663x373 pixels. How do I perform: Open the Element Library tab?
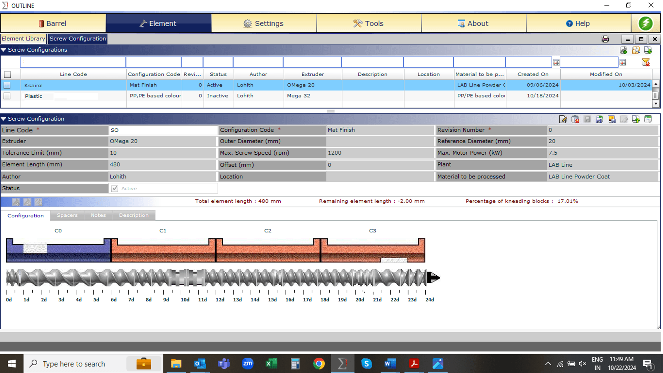point(23,39)
